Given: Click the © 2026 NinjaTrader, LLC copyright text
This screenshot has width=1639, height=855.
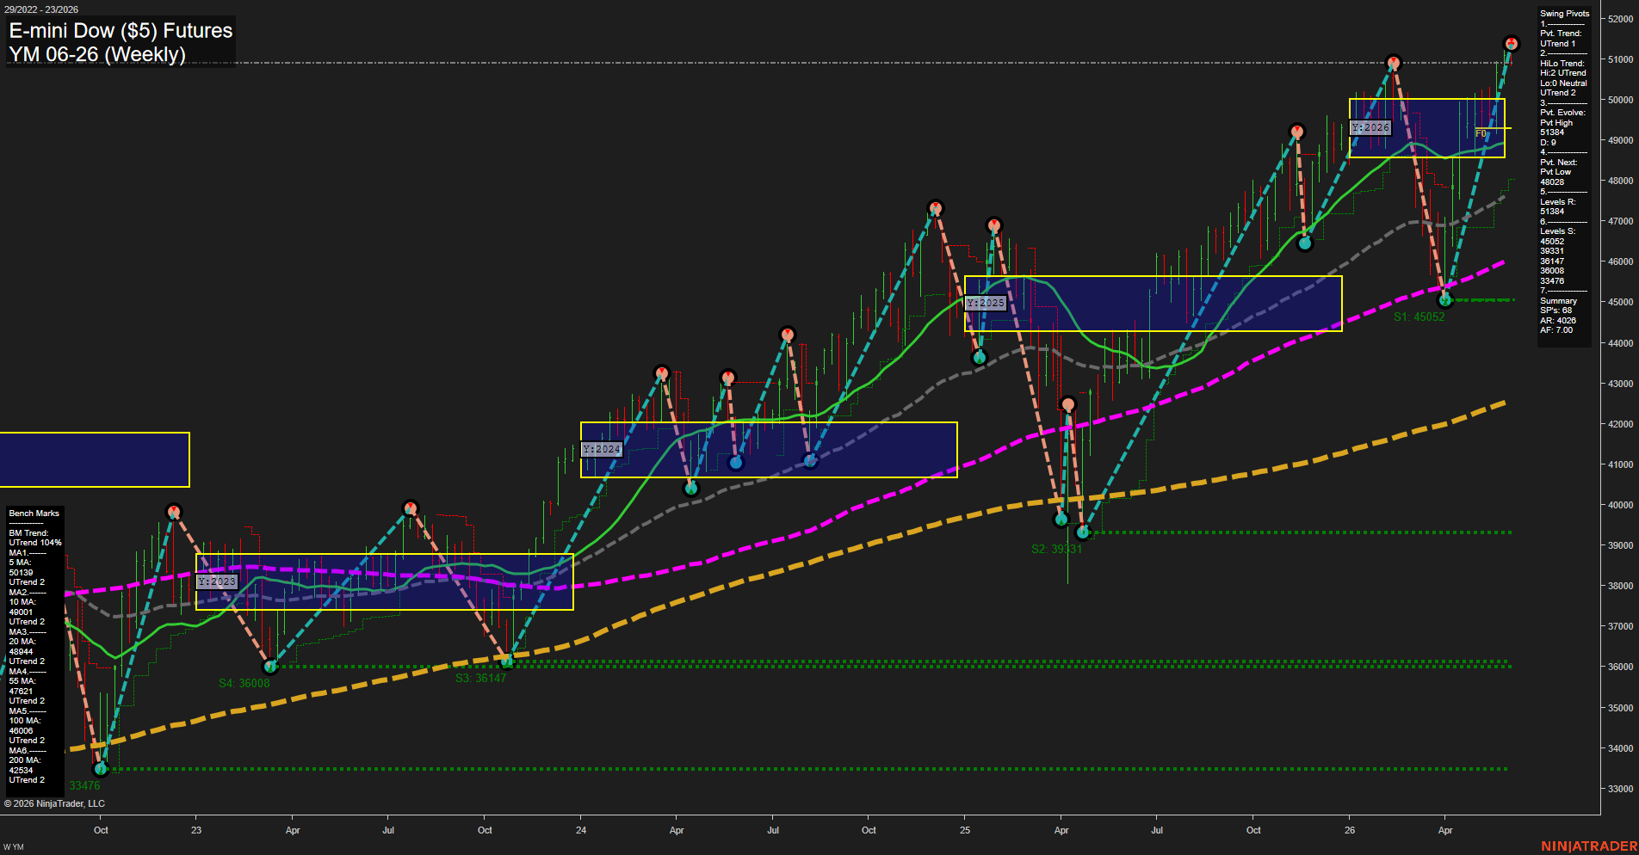Looking at the screenshot, I should click(x=54, y=803).
